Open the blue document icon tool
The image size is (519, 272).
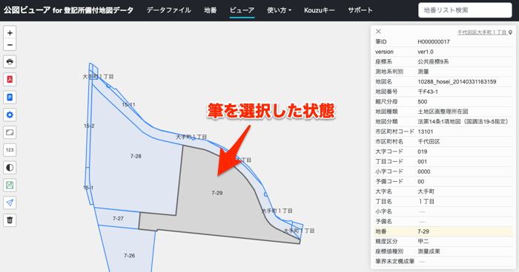tap(10, 98)
